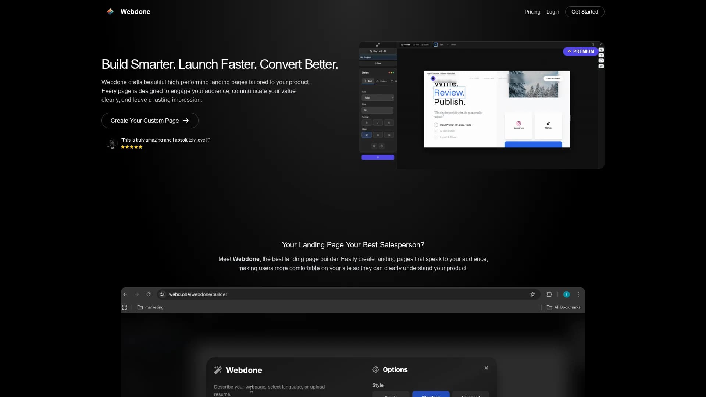Viewport: 706px width, 397px height.
Task: Click the font Size field showing 16
Action: point(377,110)
